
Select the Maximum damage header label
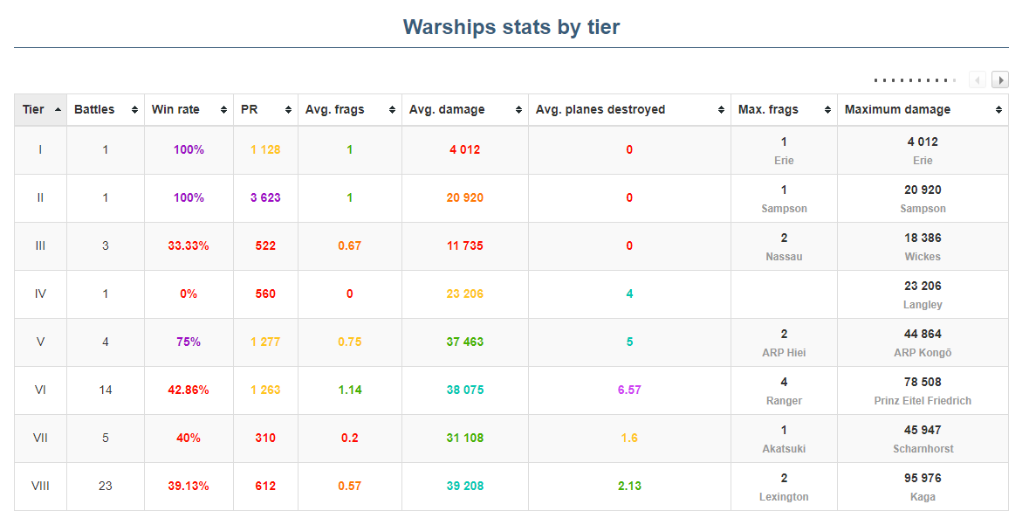897,110
